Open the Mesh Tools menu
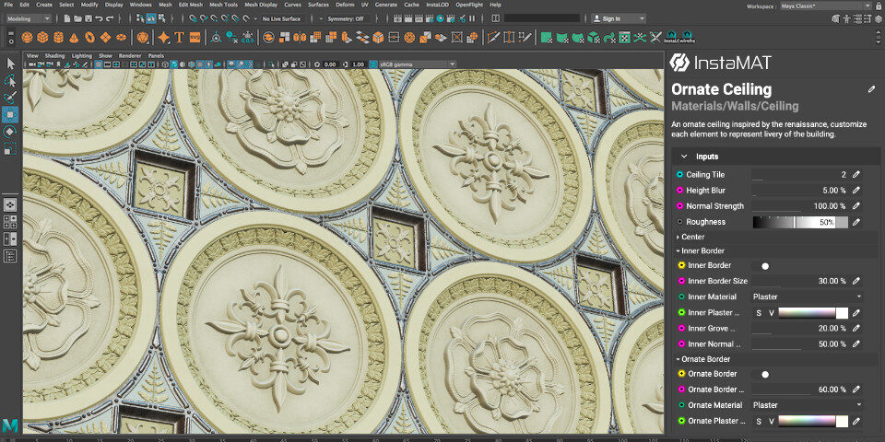Screen dimensions: 885x442 (x=223, y=5)
